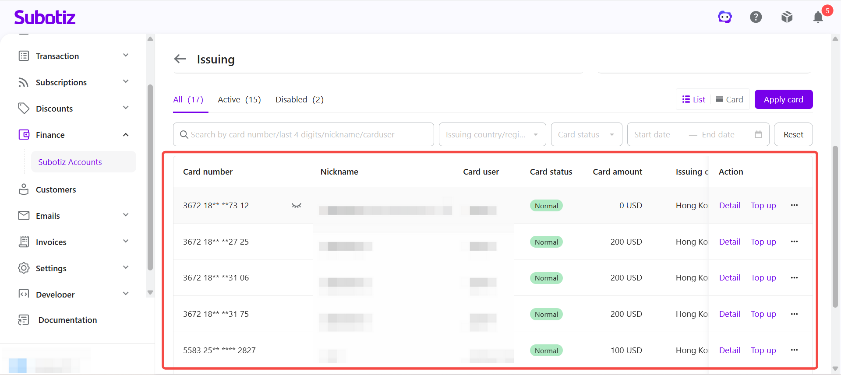Expand the Settings menu chevron

tap(126, 267)
